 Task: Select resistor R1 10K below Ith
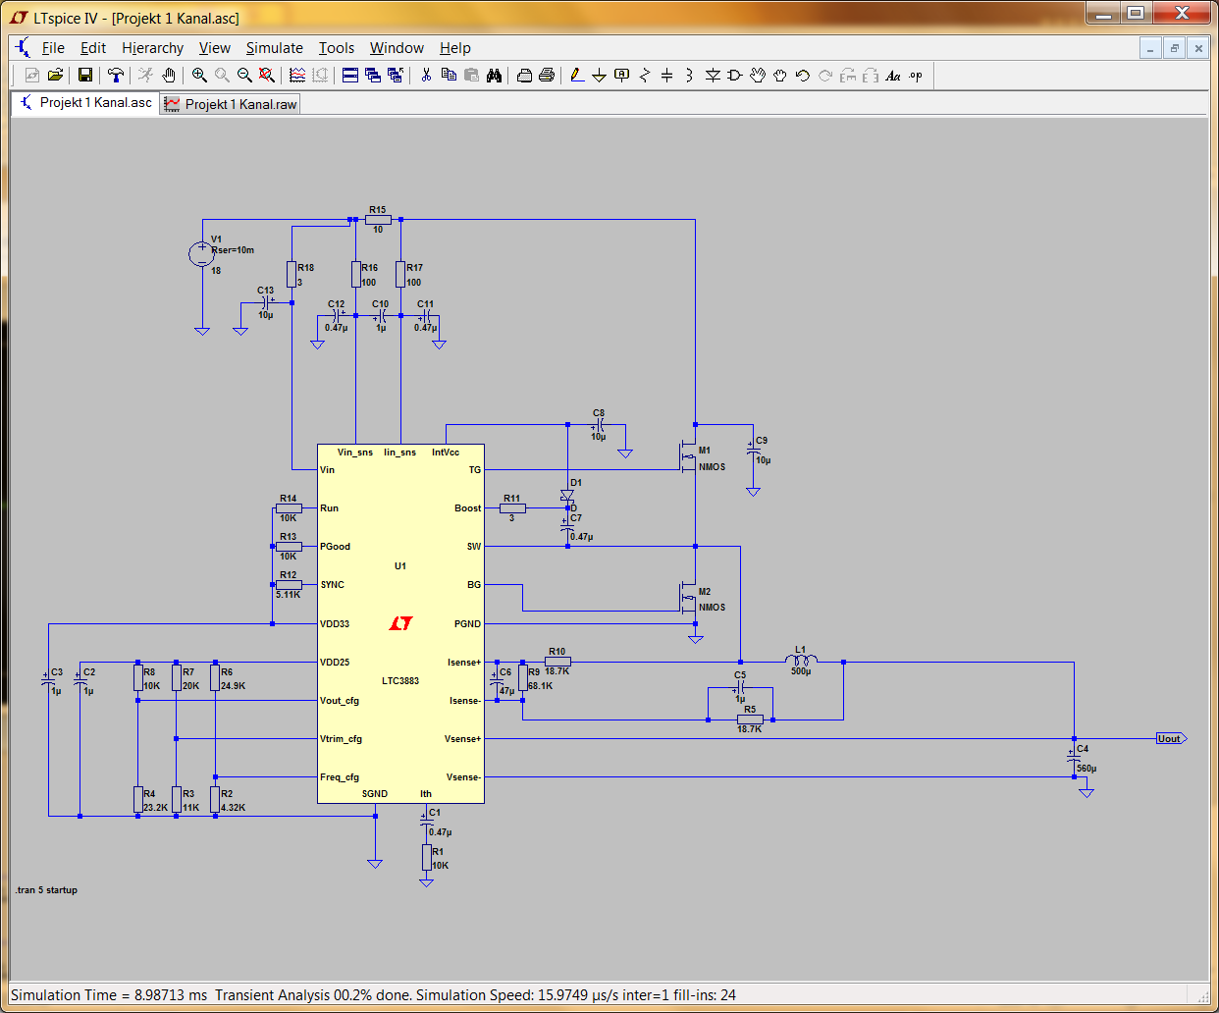pos(426,857)
